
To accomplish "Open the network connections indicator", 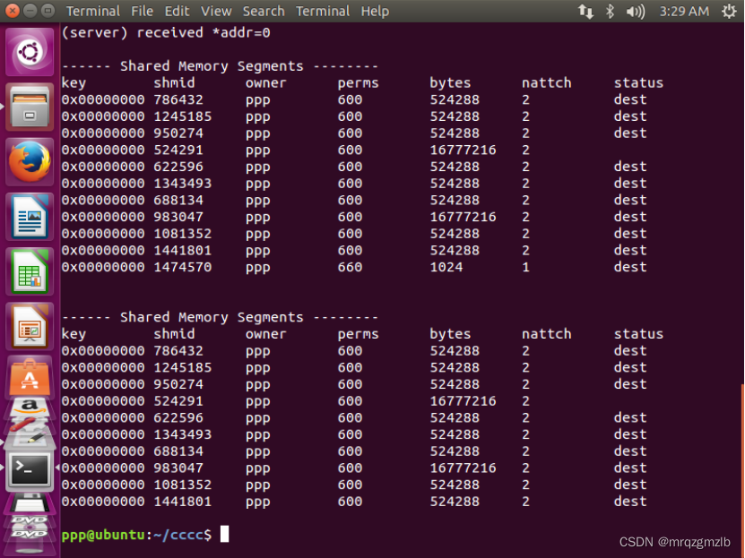I will pos(585,11).
